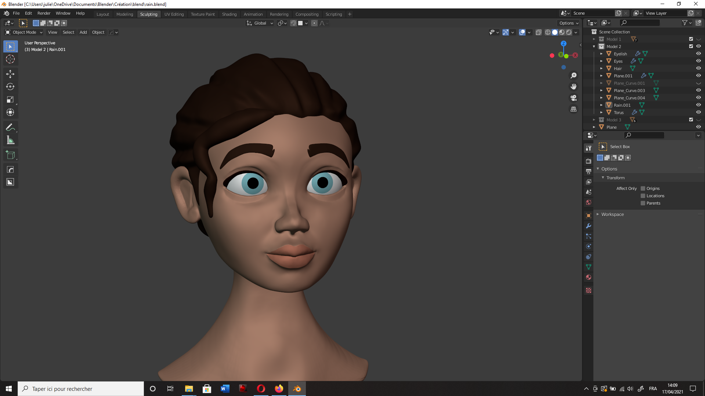This screenshot has height=396, width=705.
Task: Hide the Hair object in outliner
Action: click(698, 69)
